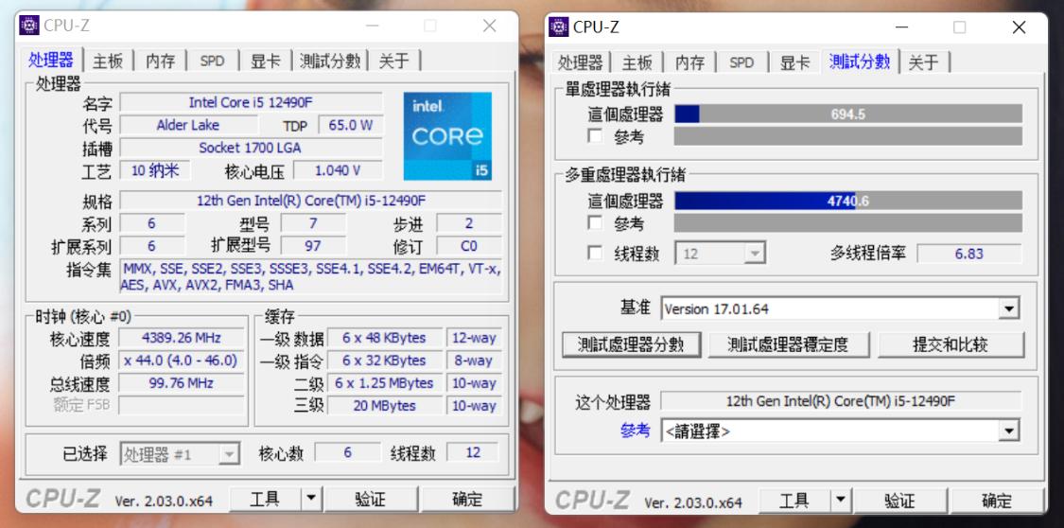Click the Intel Core i5 logo badge
This screenshot has width=1064, height=528.
tap(447, 136)
